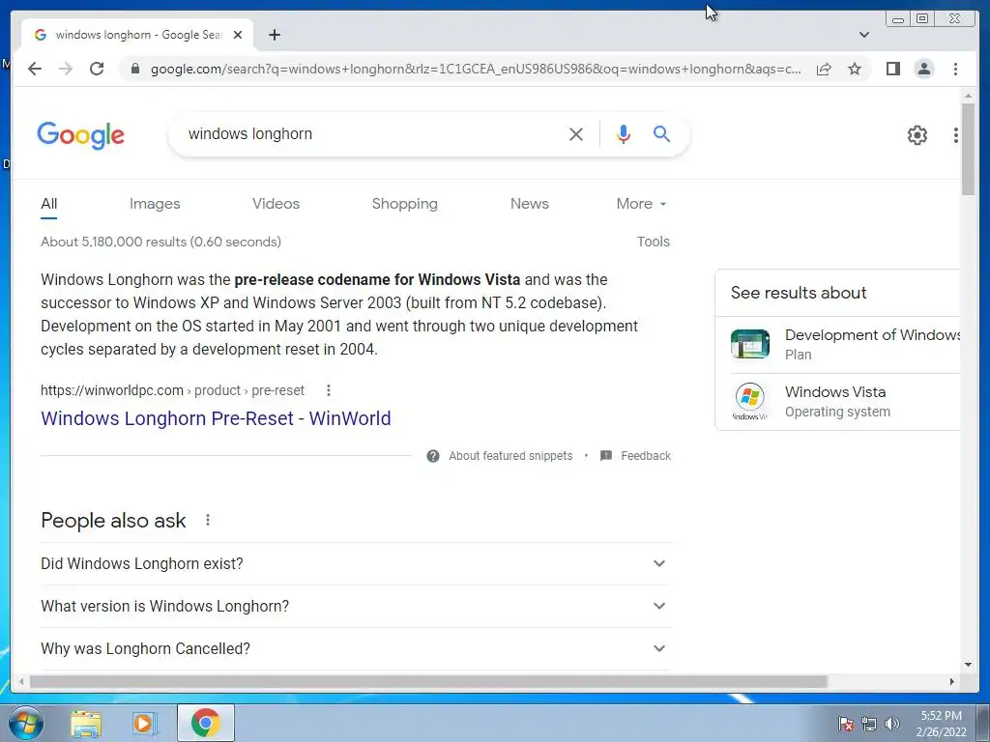Image resolution: width=990 pixels, height=742 pixels.
Task: Expand Why was Longhorn Cancelled?
Action: coord(355,648)
